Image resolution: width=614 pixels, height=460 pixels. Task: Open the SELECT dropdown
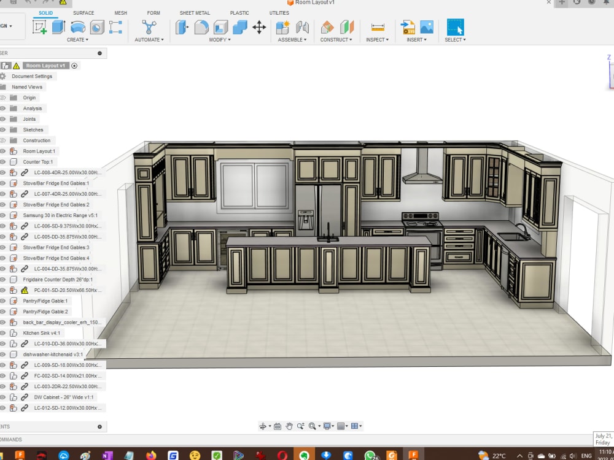click(454, 40)
